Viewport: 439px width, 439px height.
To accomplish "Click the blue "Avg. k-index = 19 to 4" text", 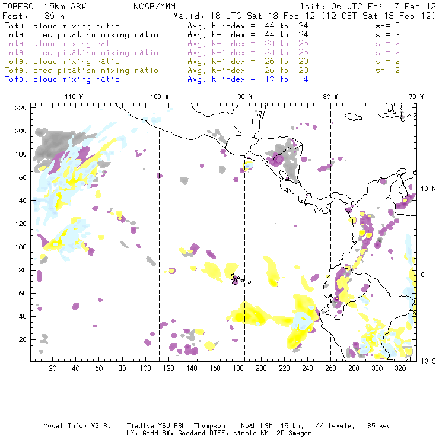I will (x=247, y=79).
